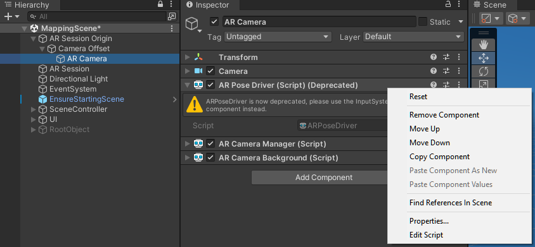The height and width of the screenshot is (247, 535).
Task: Expand the Transform component foldout
Action: click(x=187, y=57)
